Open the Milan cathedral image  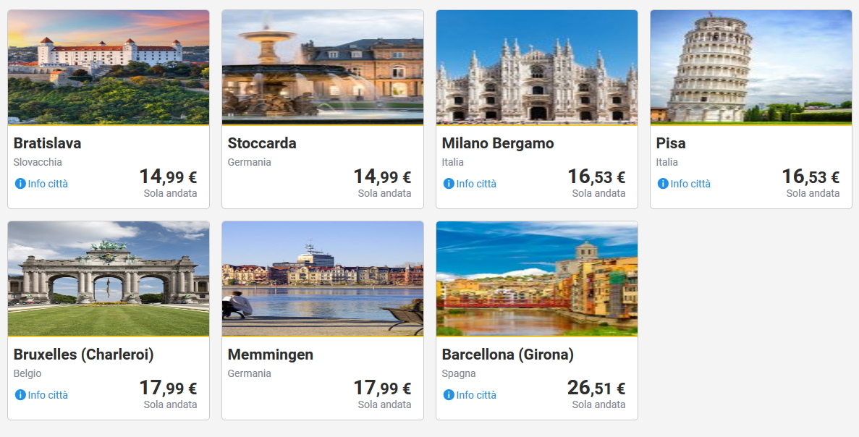[537, 67]
